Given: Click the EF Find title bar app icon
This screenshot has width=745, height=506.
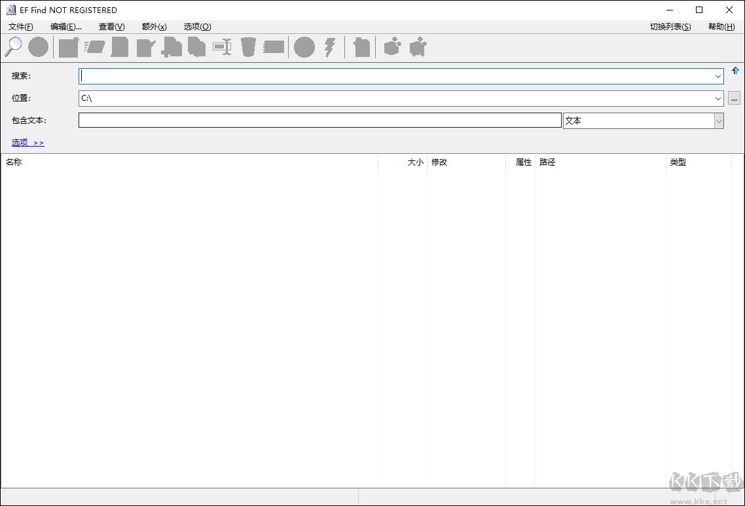Looking at the screenshot, I should coord(11,10).
